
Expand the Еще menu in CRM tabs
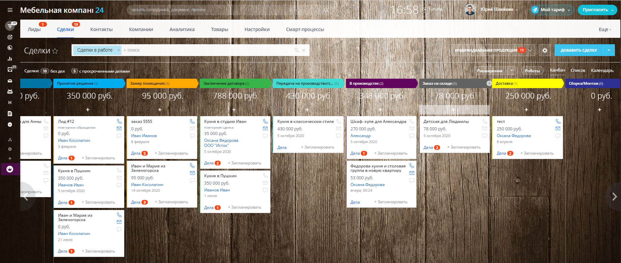pyautogui.click(x=605, y=29)
